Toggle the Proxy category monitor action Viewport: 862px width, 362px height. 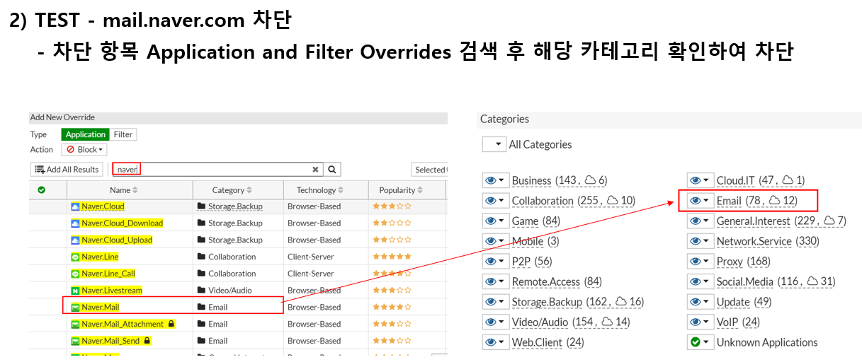coord(700,262)
